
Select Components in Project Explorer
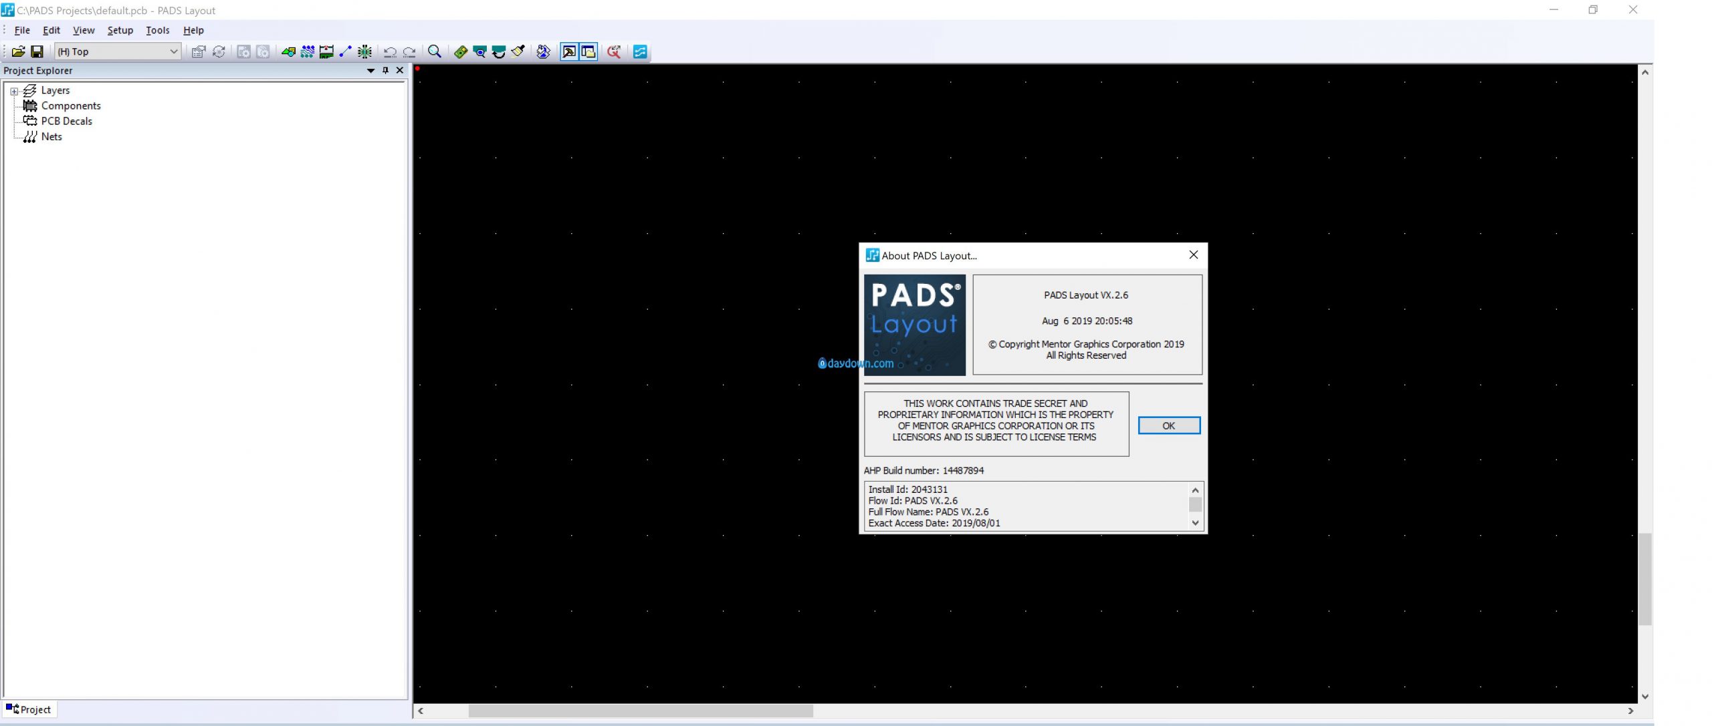pyautogui.click(x=71, y=106)
